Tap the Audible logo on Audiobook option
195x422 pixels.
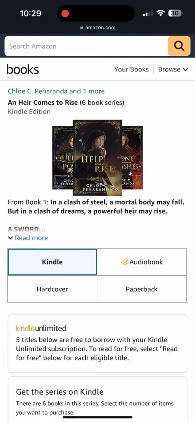click(125, 262)
